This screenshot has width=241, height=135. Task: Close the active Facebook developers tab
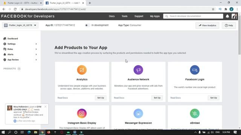point(83,3)
